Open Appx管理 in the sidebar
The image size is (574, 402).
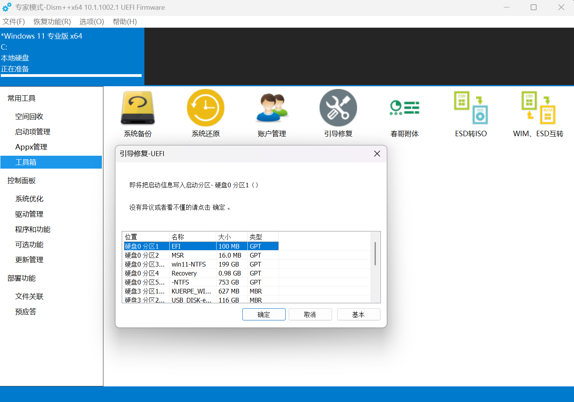[x=51, y=147]
